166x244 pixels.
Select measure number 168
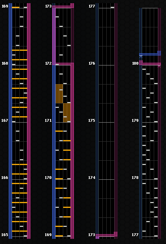coord(5,63)
